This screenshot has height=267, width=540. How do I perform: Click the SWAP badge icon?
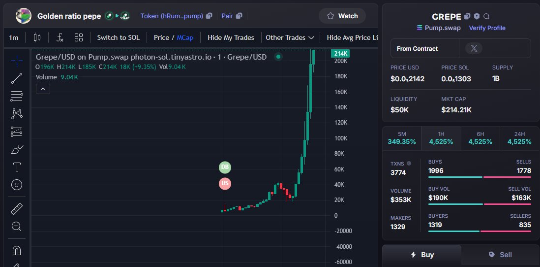[124, 16]
